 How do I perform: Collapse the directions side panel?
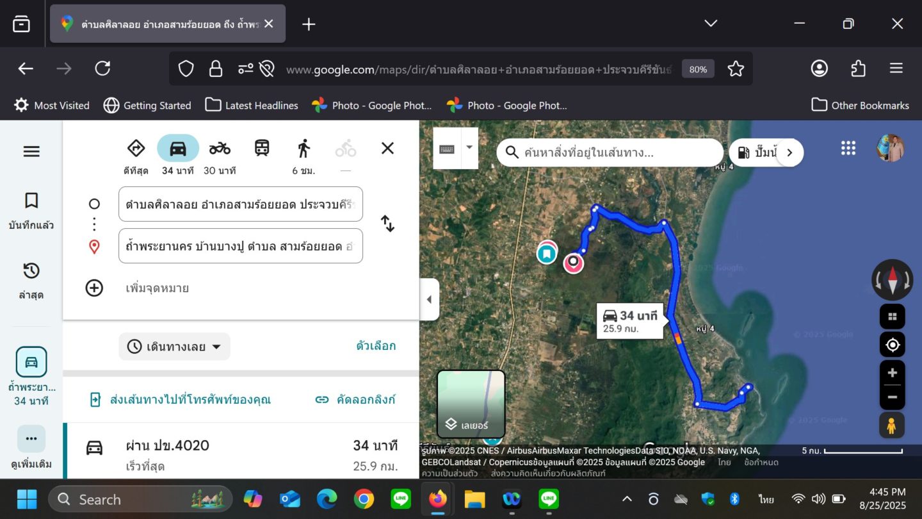pos(429,299)
